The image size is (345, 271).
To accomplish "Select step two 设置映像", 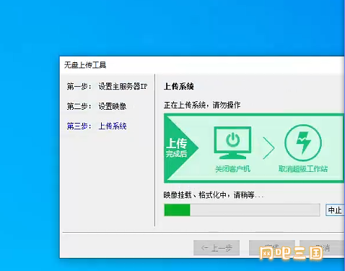I will [x=97, y=106].
